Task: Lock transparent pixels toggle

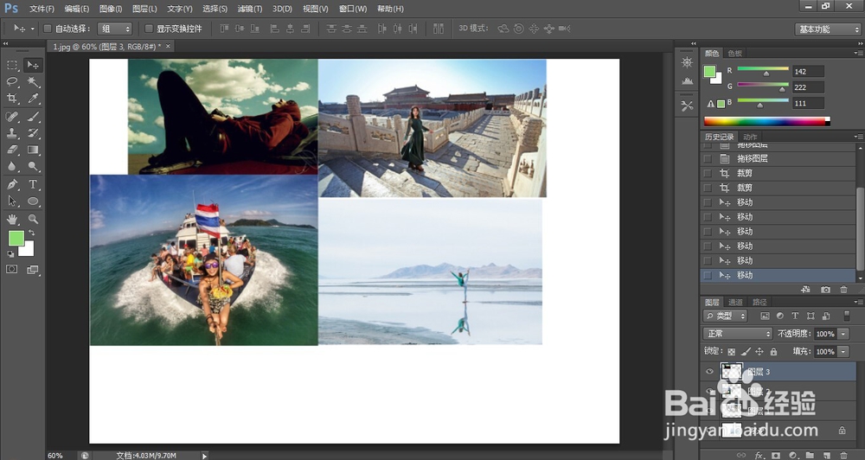Action: click(x=732, y=351)
